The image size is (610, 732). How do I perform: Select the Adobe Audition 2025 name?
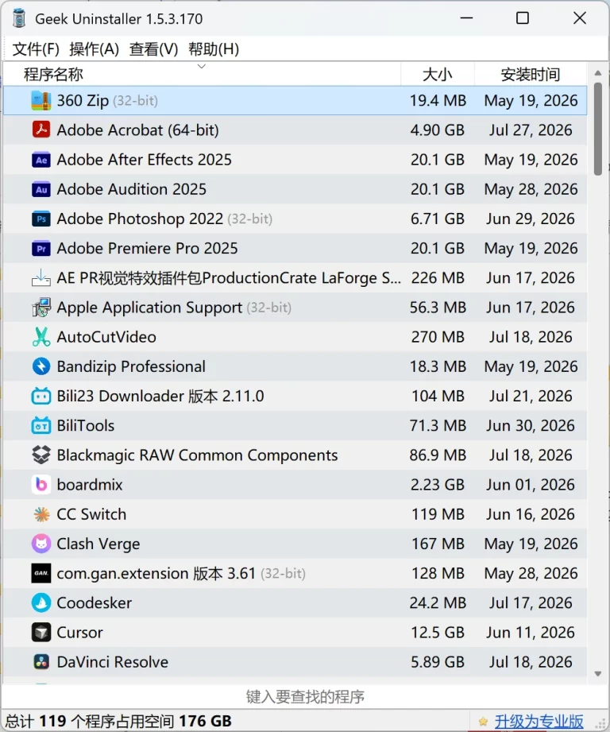pyautogui.click(x=132, y=189)
